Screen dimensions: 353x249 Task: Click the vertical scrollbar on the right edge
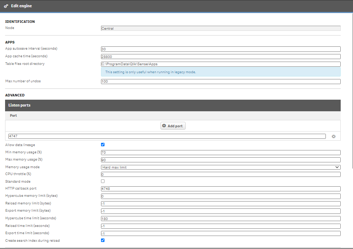352,91
